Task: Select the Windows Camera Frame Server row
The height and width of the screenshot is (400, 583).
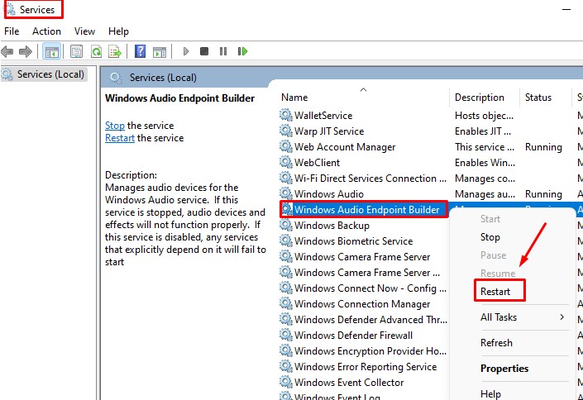Action: tap(355, 257)
